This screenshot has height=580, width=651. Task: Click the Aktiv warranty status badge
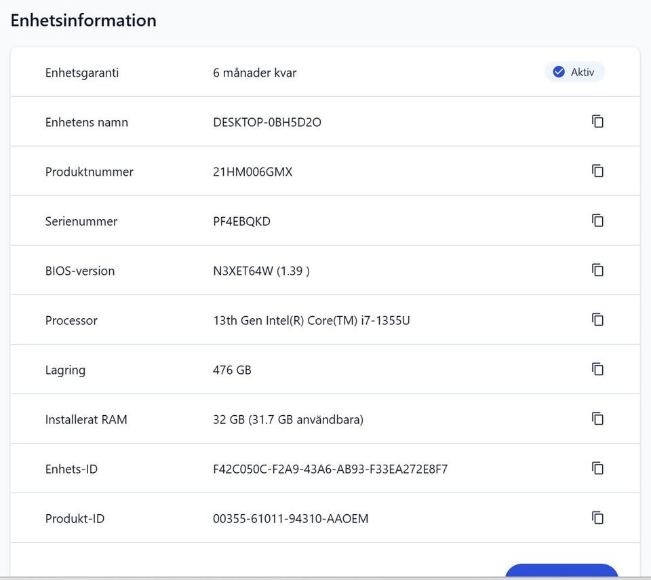tap(574, 72)
